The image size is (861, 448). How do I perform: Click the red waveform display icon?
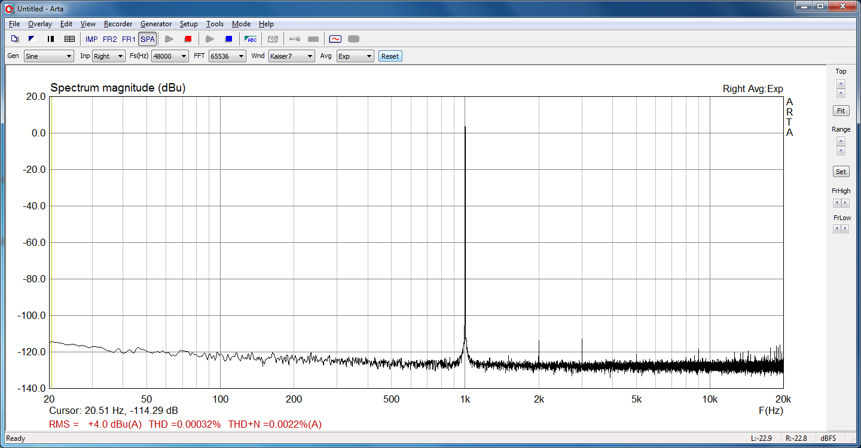(x=335, y=39)
